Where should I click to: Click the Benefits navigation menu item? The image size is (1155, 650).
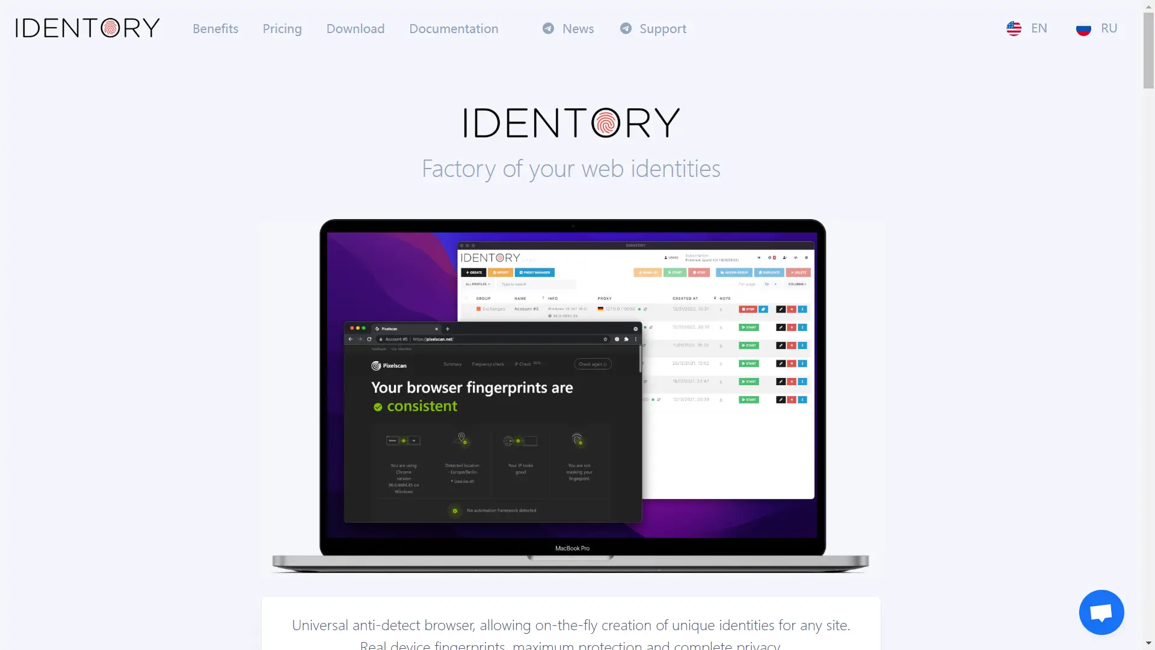pyautogui.click(x=215, y=28)
